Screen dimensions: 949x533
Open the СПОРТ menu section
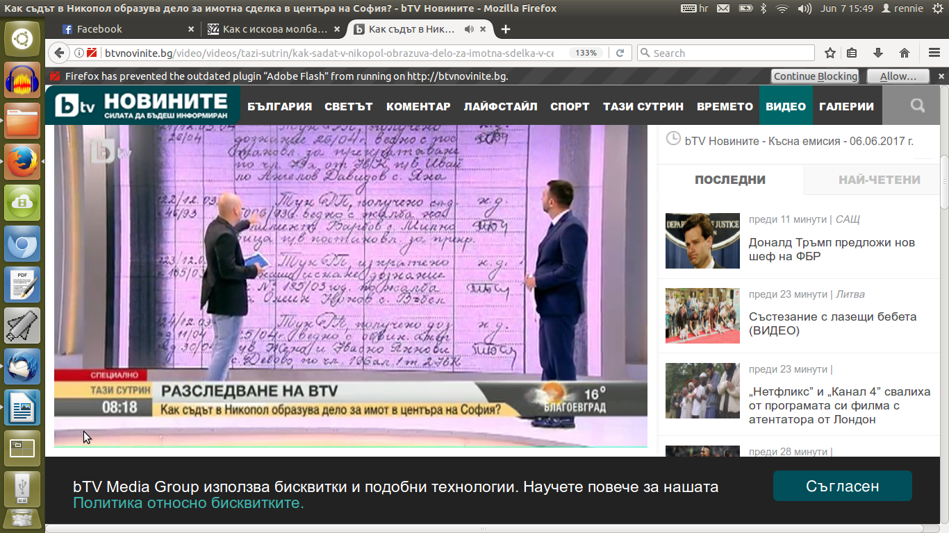click(x=570, y=106)
